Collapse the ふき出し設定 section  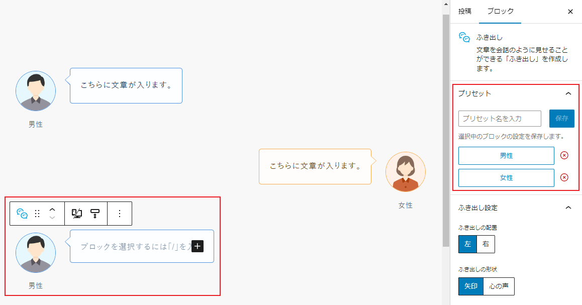pyautogui.click(x=568, y=208)
